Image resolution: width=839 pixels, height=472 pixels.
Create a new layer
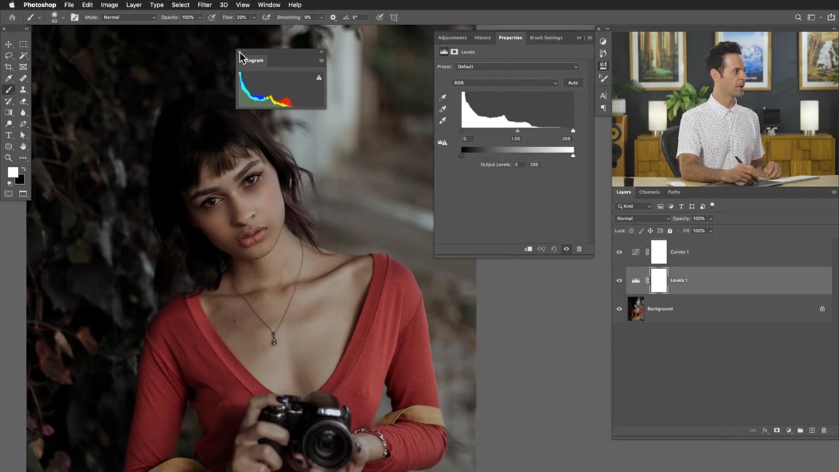click(812, 431)
